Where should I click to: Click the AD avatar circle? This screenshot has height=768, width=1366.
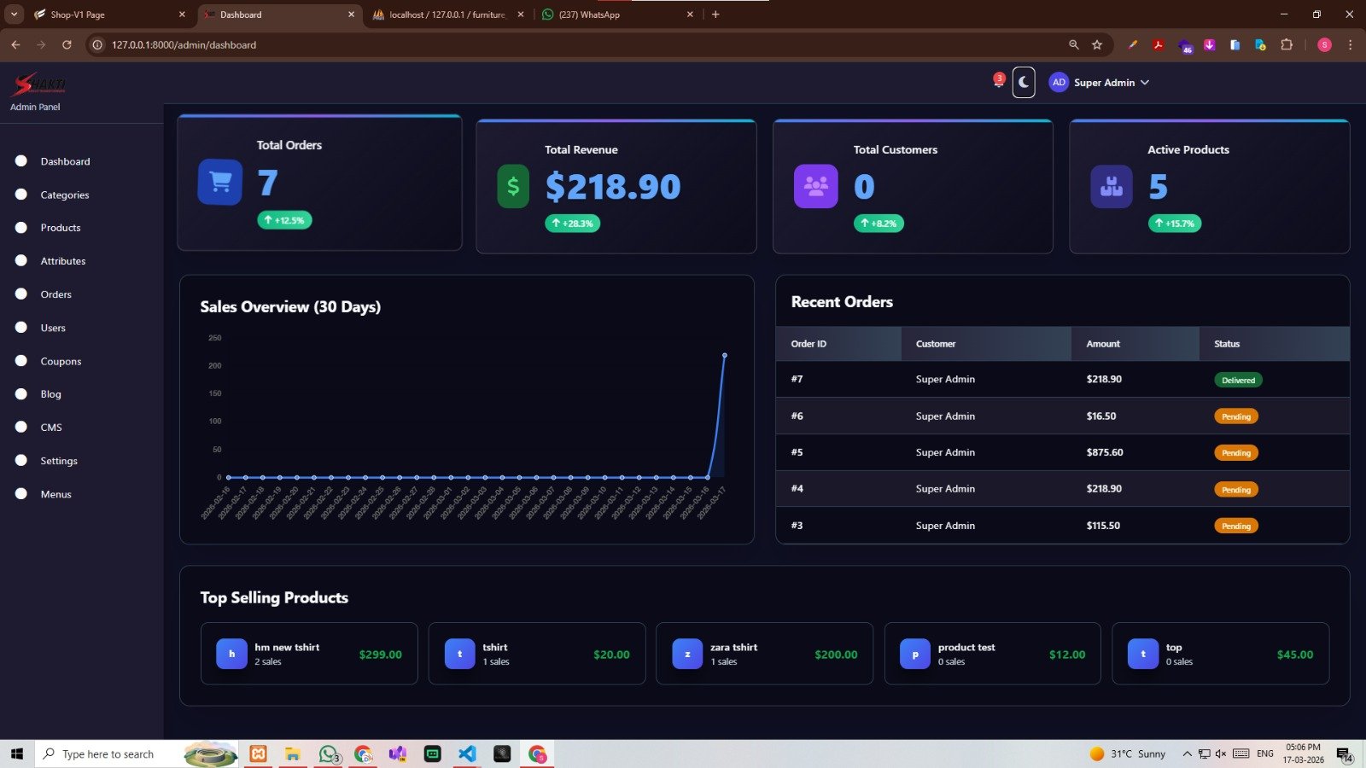[1059, 83]
